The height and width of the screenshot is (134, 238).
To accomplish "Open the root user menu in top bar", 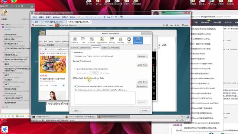I will (x=185, y=25).
